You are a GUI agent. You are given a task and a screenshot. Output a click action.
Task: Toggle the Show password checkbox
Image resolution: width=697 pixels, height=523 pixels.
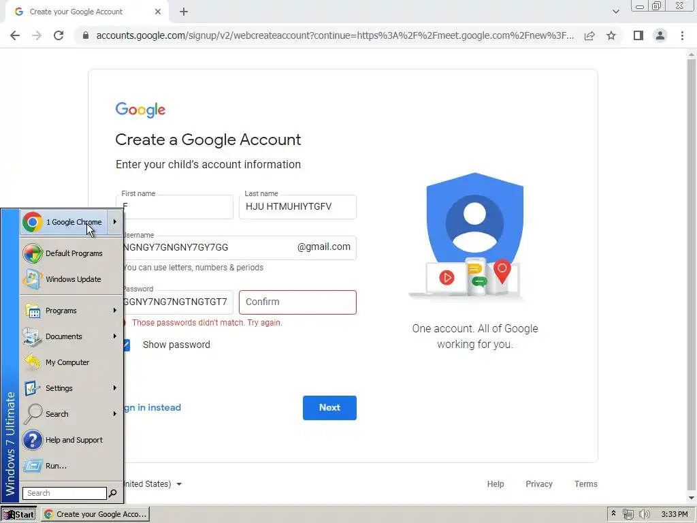[127, 345]
